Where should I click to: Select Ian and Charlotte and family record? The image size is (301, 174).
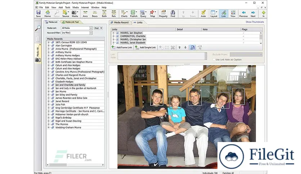coord(70,85)
